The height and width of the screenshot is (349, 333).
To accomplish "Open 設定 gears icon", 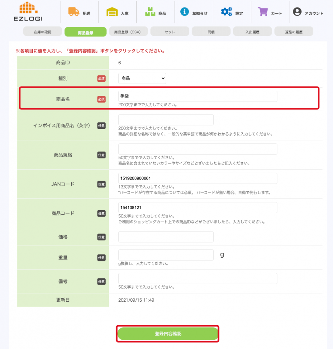I will coord(226,12).
